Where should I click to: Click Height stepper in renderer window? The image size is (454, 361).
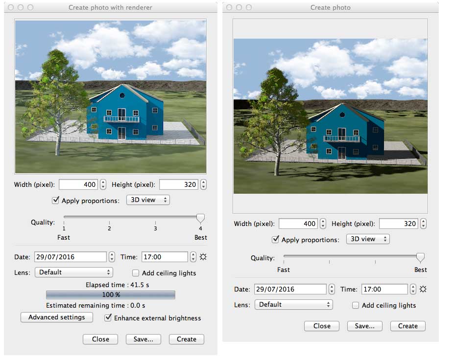point(204,184)
